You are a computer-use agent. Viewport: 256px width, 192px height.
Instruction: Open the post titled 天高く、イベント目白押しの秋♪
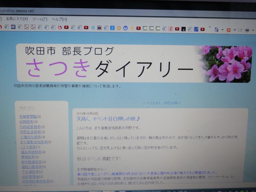tap(108, 119)
